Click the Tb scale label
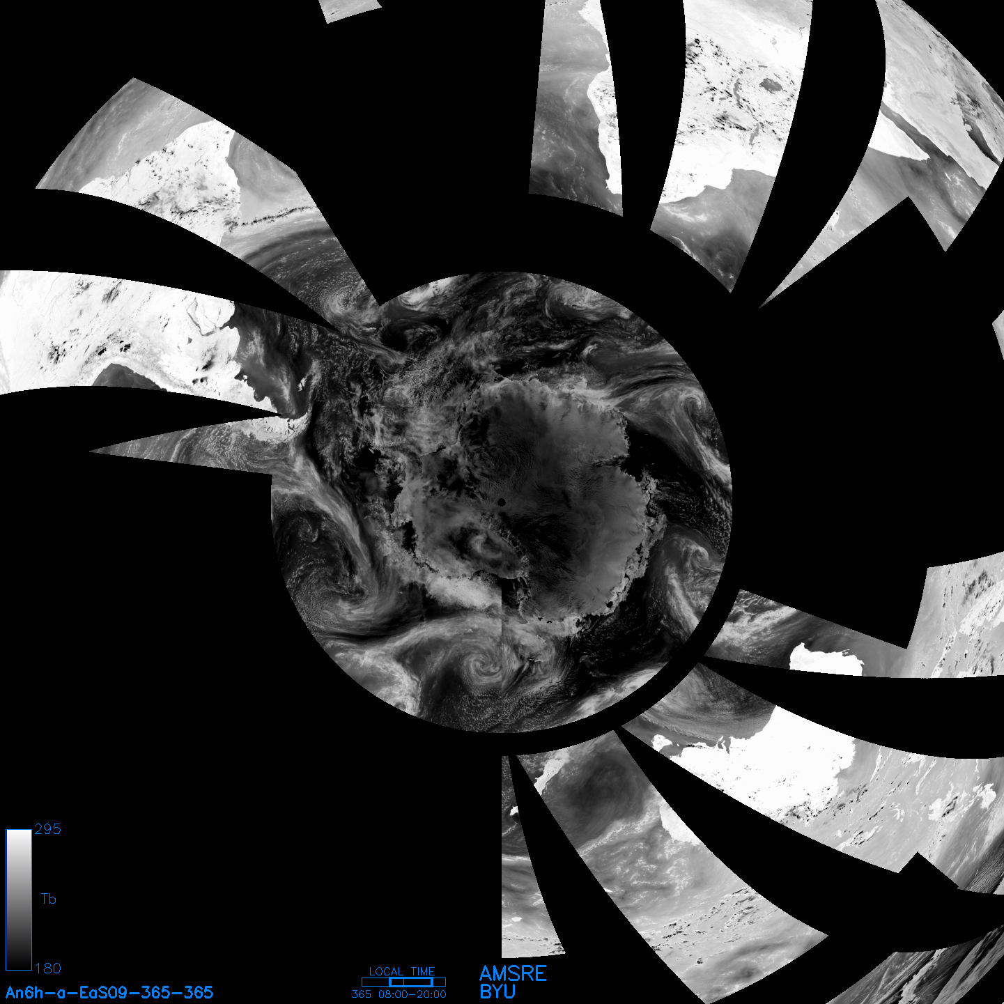 48,899
